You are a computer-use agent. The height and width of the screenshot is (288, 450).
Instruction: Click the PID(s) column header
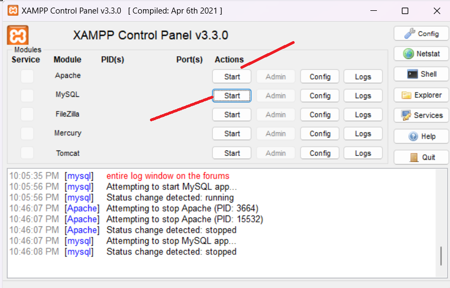click(113, 60)
